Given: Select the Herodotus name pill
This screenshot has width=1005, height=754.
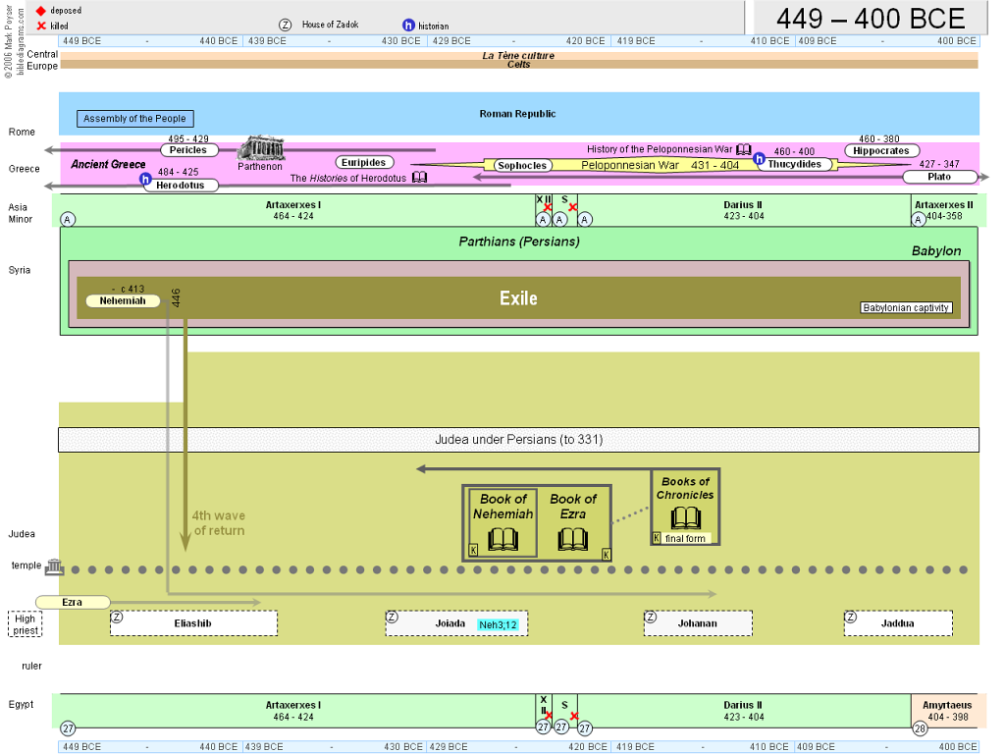Looking at the screenshot, I should [181, 186].
